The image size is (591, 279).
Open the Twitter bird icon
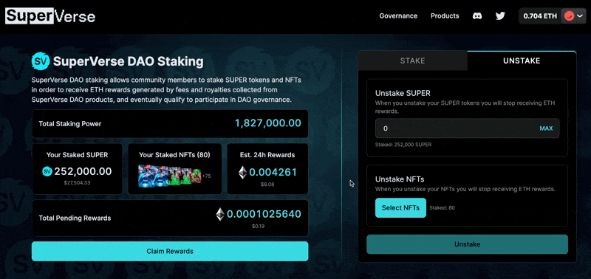point(500,16)
